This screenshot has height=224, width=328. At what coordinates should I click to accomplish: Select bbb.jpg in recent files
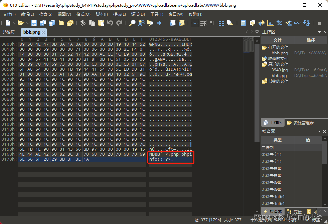[279, 75]
